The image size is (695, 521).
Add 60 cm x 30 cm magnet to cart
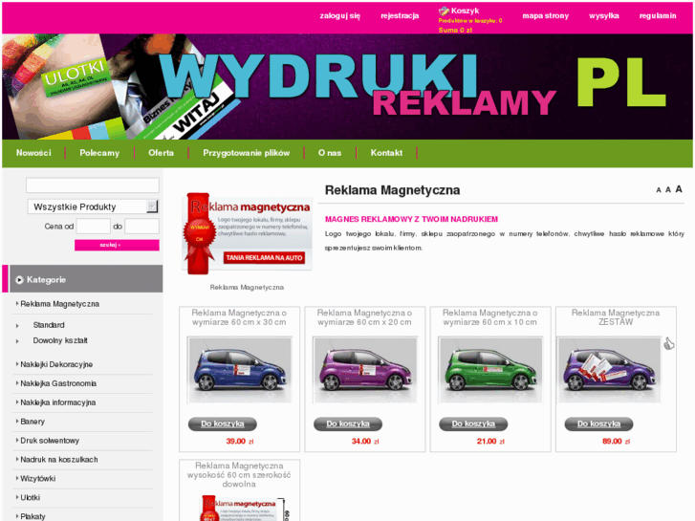[223, 423]
